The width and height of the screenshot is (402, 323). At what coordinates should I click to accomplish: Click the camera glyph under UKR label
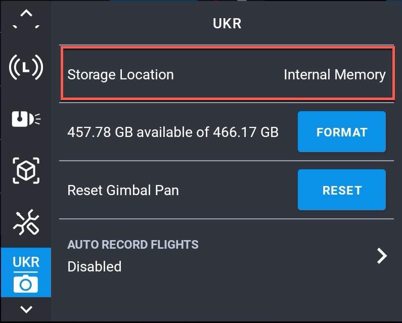pyautogui.click(x=26, y=284)
